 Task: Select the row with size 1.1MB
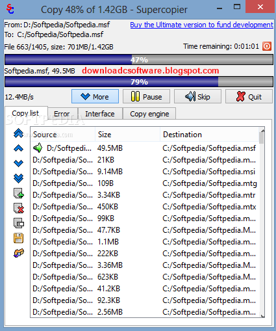pos(145,242)
